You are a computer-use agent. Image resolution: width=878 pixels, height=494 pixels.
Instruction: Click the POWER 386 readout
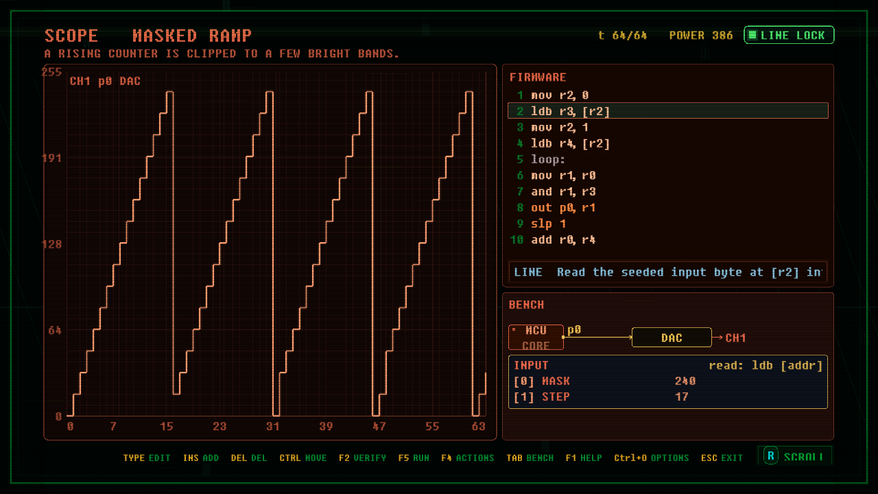701,35
